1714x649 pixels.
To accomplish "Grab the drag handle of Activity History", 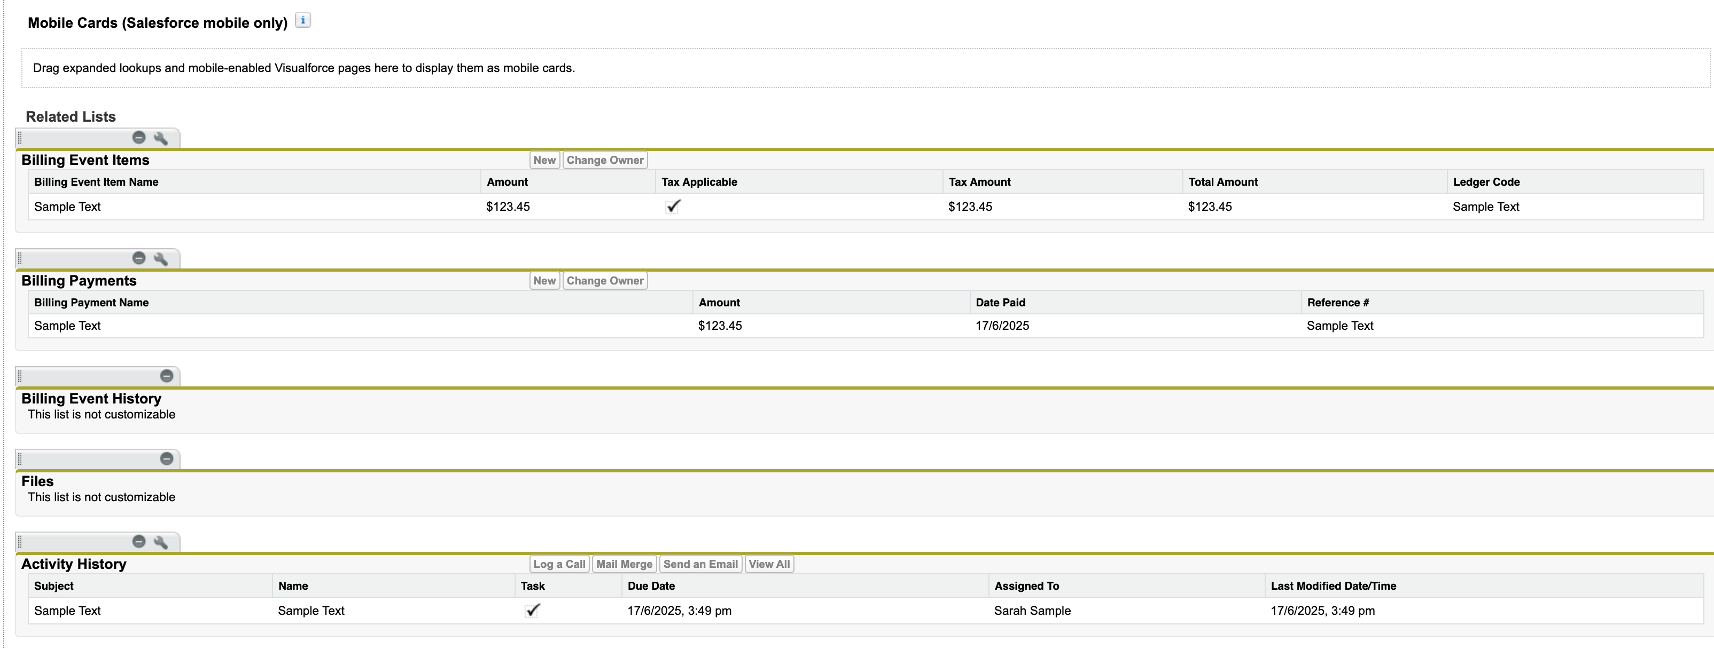I will click(x=20, y=542).
